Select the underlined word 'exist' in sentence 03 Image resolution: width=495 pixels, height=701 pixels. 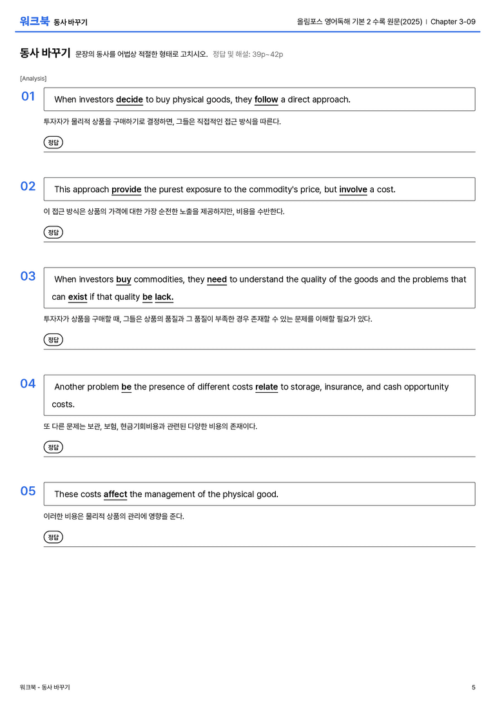point(77,297)
